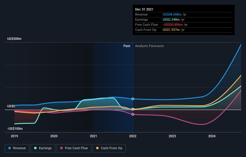Click the 2020 x-axis label

[x=54, y=136]
